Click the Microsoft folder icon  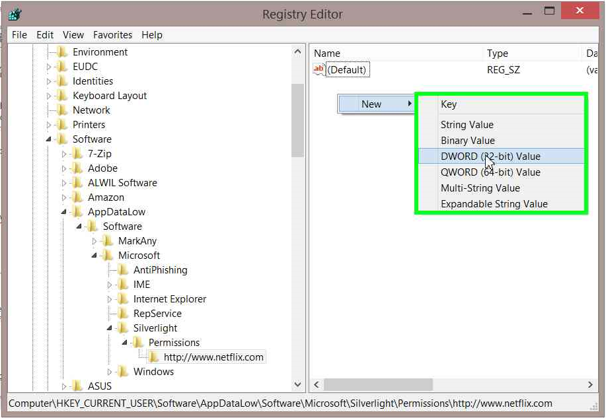click(x=108, y=256)
